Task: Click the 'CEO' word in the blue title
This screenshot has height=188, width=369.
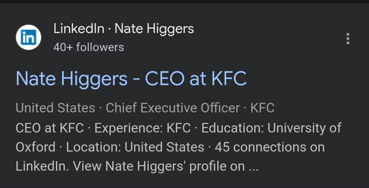Action: click(x=164, y=79)
